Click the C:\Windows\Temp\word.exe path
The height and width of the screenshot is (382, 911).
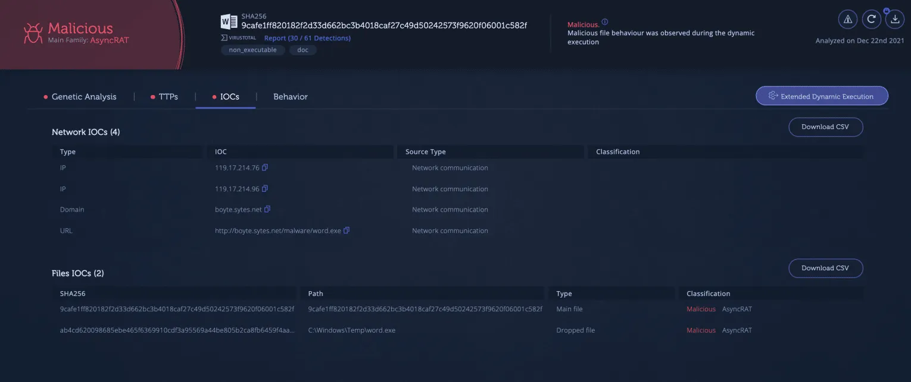[351, 330]
